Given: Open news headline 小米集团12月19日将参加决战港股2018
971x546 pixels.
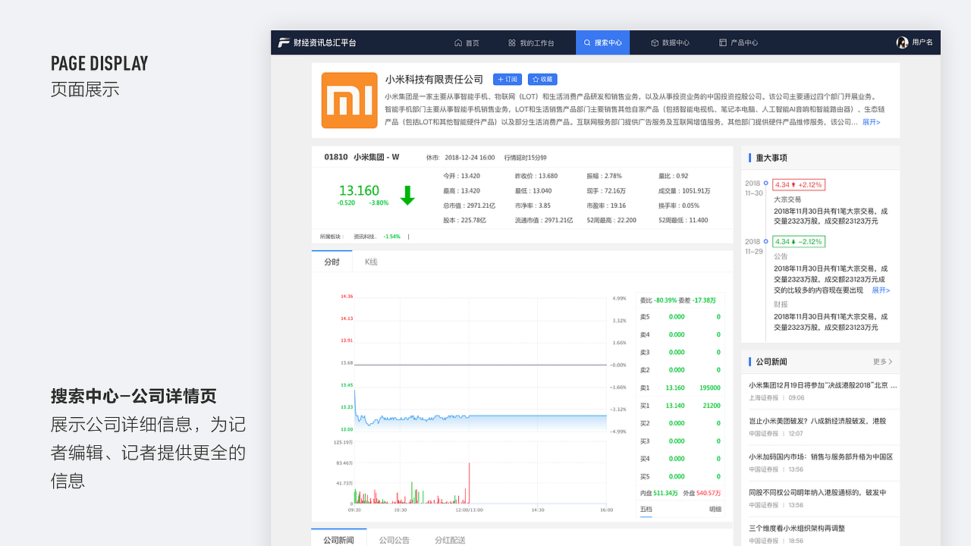Looking at the screenshot, I should pyautogui.click(x=823, y=385).
